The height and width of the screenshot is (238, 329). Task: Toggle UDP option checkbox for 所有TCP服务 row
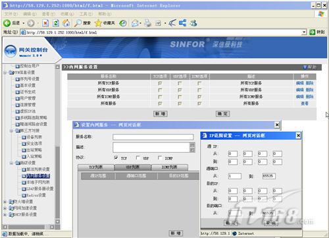pyautogui.click(x=180, y=83)
